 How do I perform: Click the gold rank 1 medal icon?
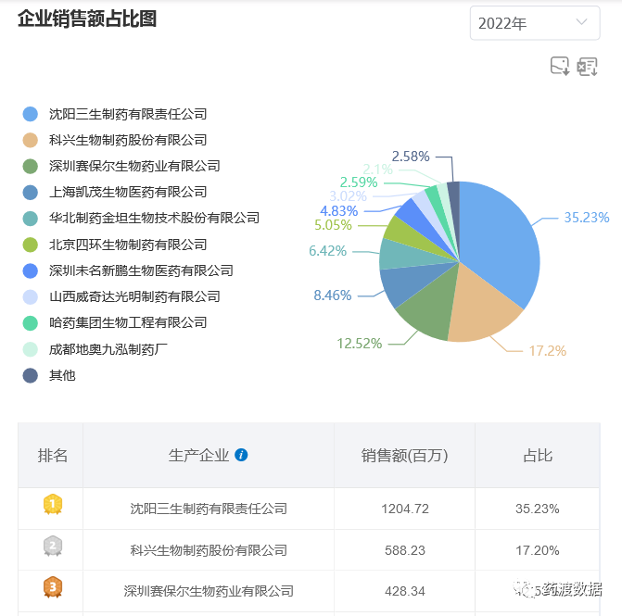point(53,505)
